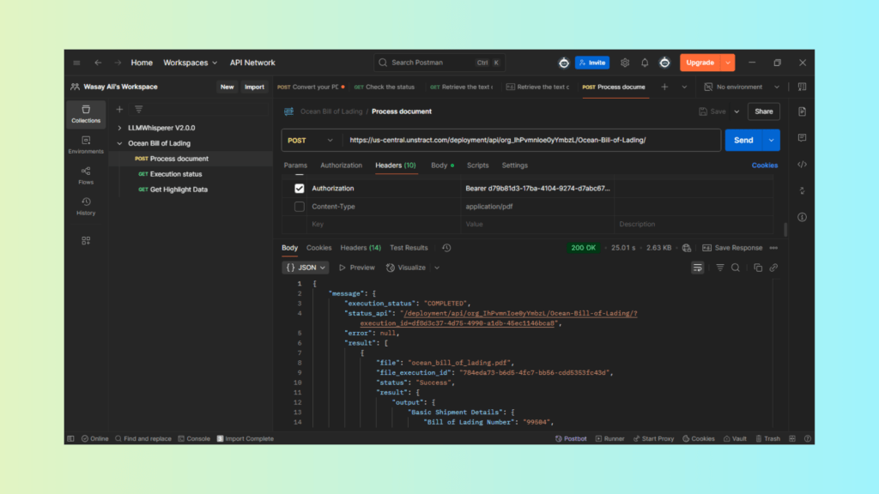Click the blue Send button

click(x=743, y=141)
